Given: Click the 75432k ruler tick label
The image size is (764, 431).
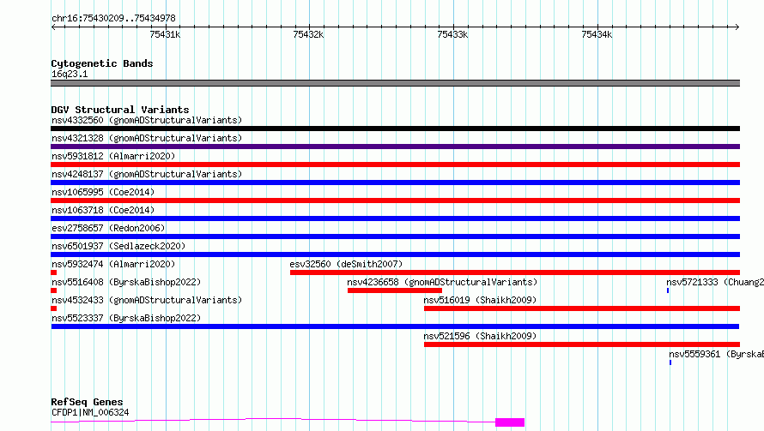Looking at the screenshot, I should click(x=308, y=34).
